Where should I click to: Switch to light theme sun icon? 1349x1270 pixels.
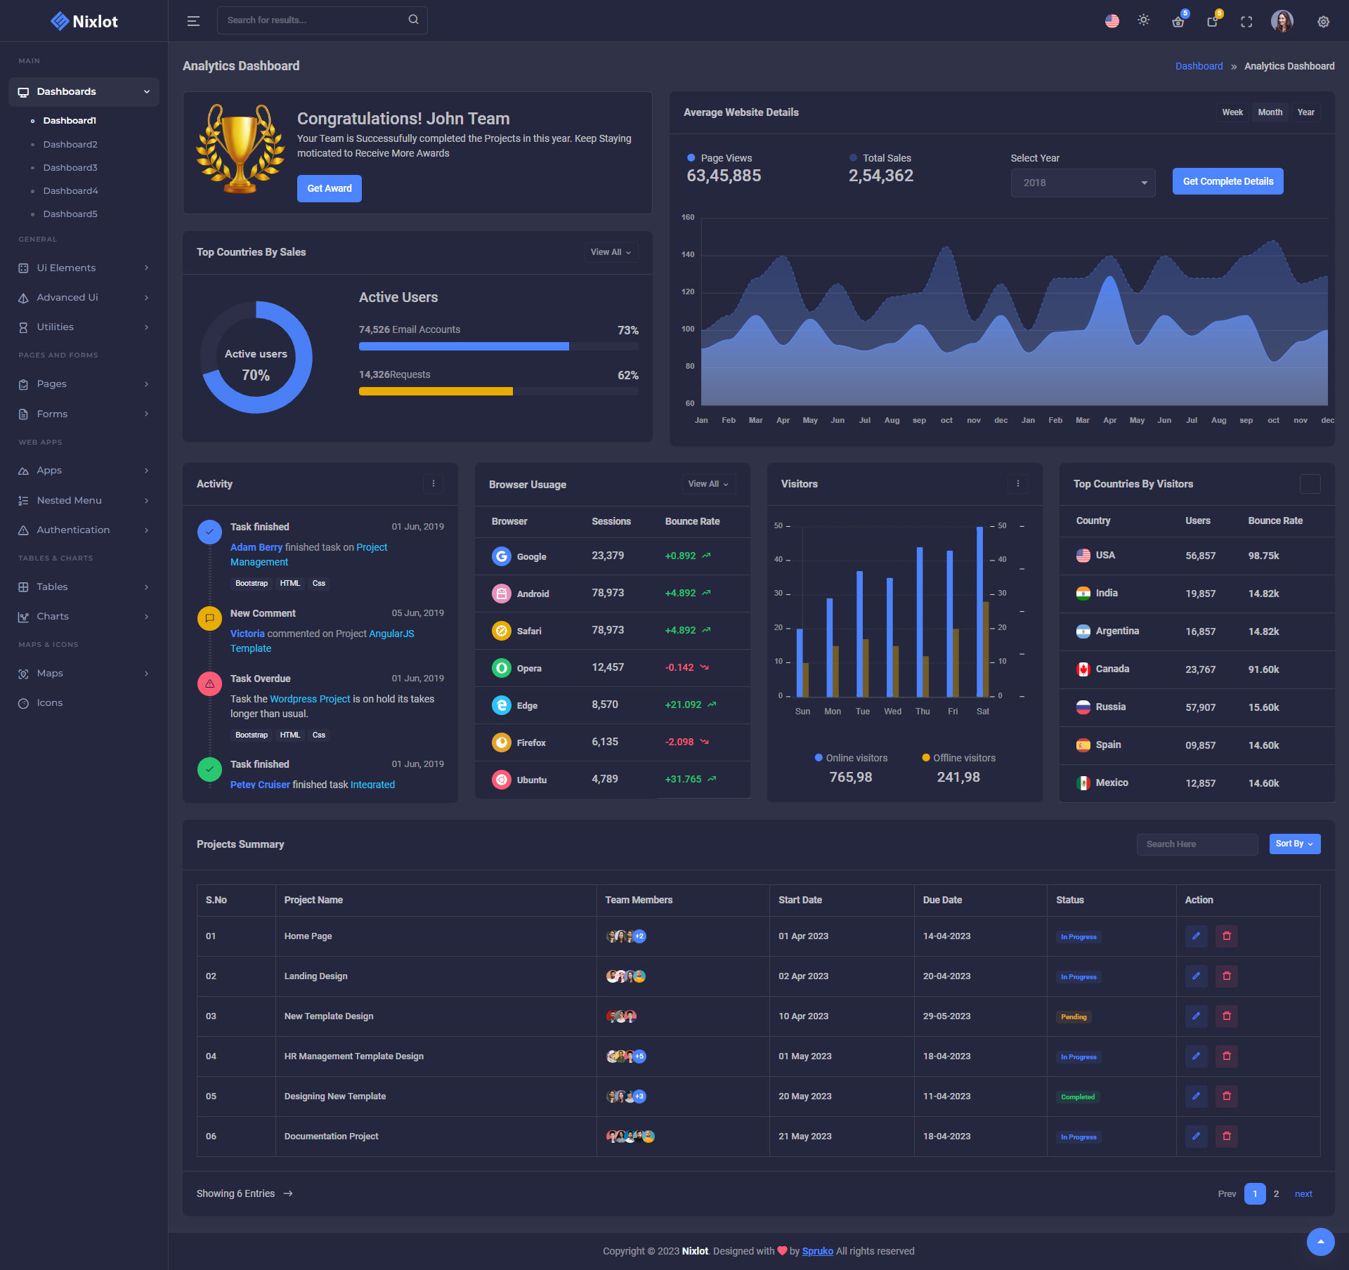tap(1144, 20)
